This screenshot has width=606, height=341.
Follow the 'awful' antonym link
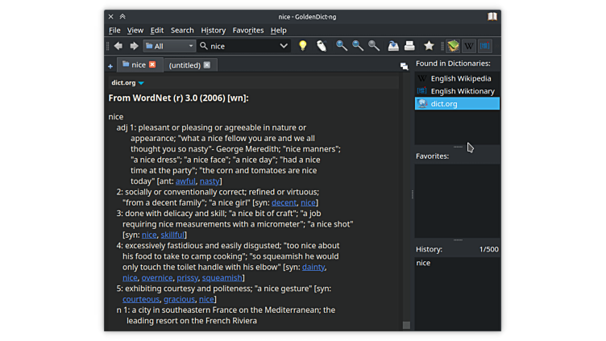(185, 181)
